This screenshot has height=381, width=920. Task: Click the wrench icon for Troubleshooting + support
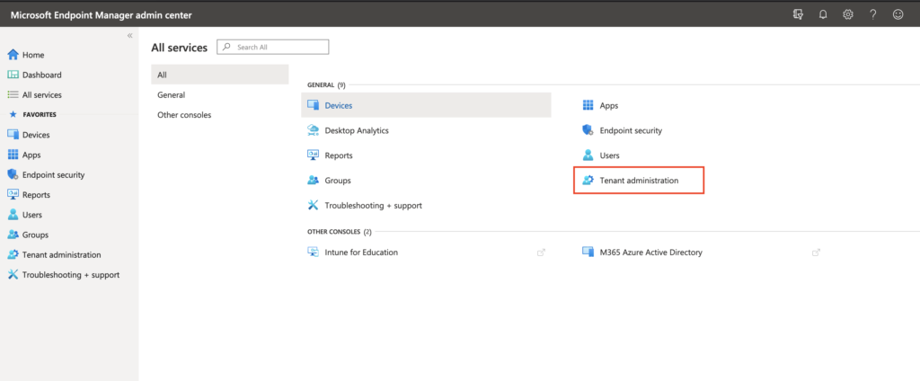(x=314, y=205)
